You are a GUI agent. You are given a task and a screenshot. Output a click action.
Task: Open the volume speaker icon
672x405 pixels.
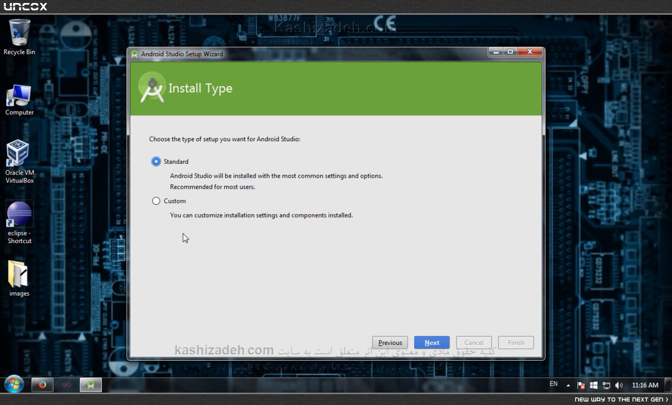tap(619, 385)
